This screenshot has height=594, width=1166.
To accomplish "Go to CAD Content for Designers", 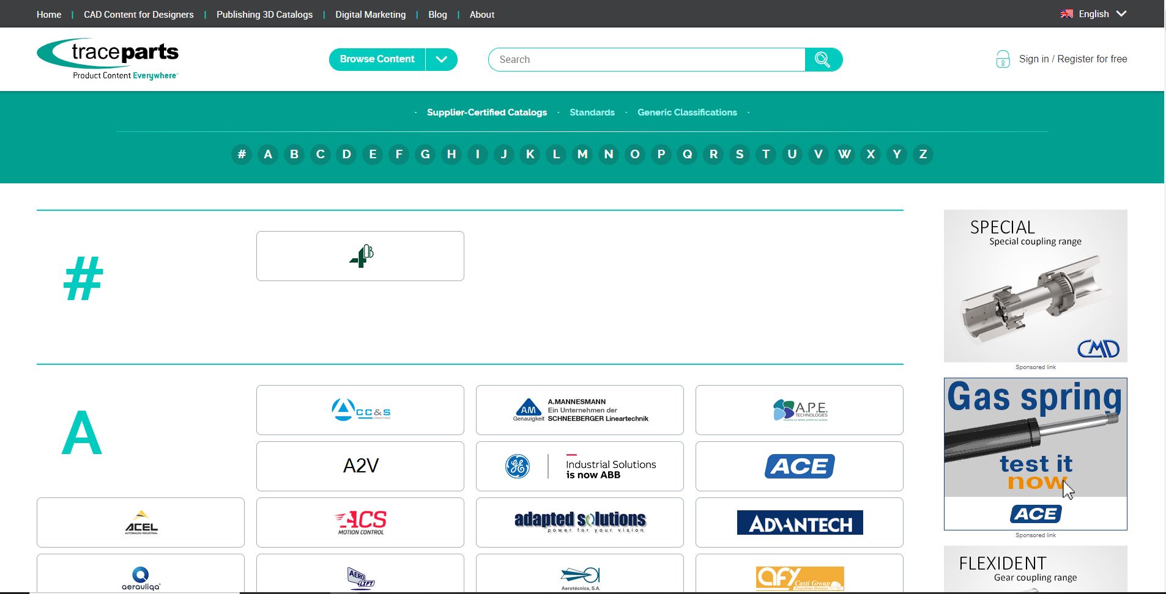I will point(139,15).
